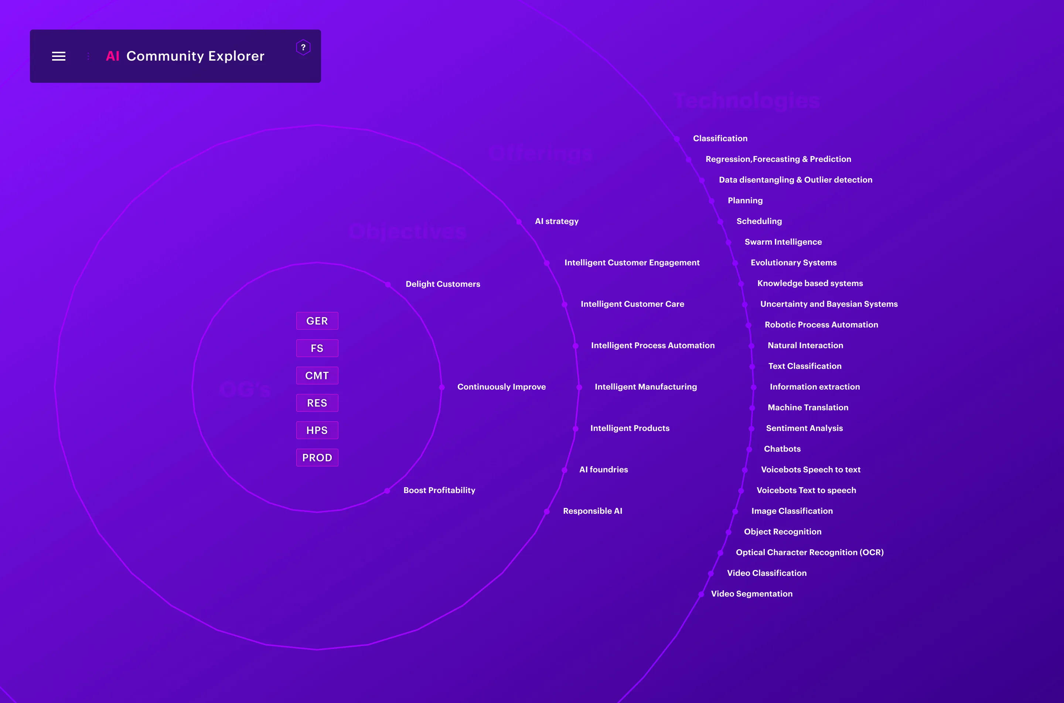Pick Robotic Process Automation technology
The width and height of the screenshot is (1064, 703).
[x=821, y=325]
